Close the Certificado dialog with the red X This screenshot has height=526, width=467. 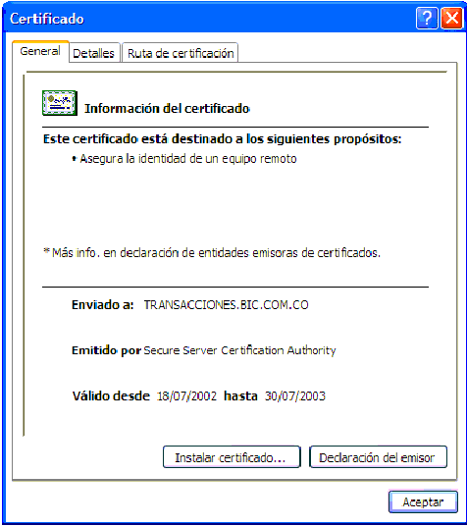pyautogui.click(x=451, y=18)
